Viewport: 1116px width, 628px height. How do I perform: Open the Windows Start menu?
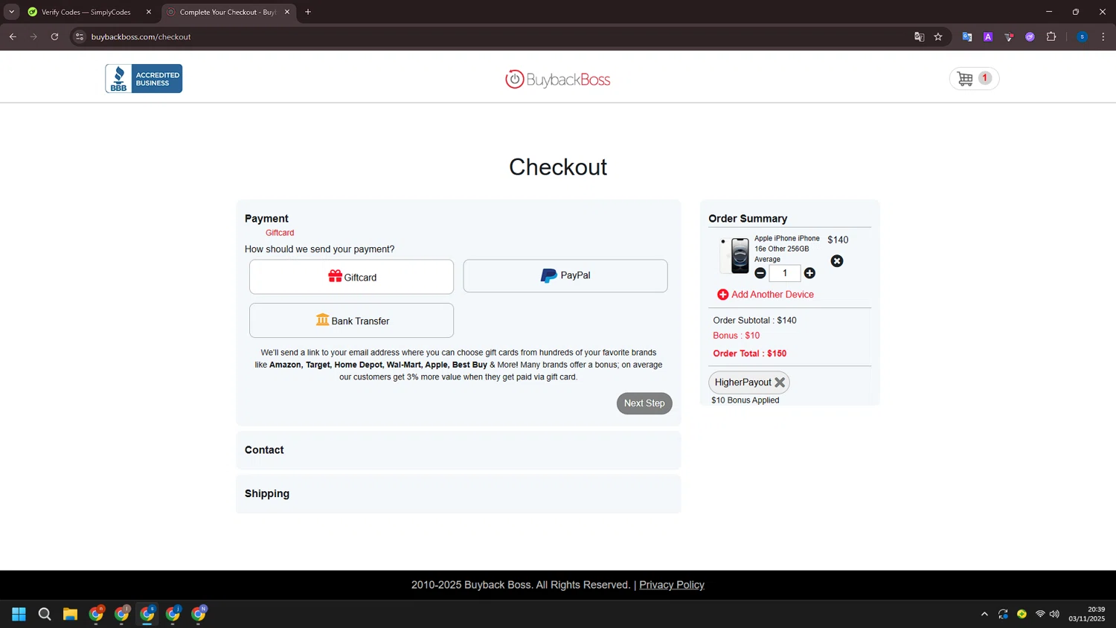pyautogui.click(x=19, y=614)
